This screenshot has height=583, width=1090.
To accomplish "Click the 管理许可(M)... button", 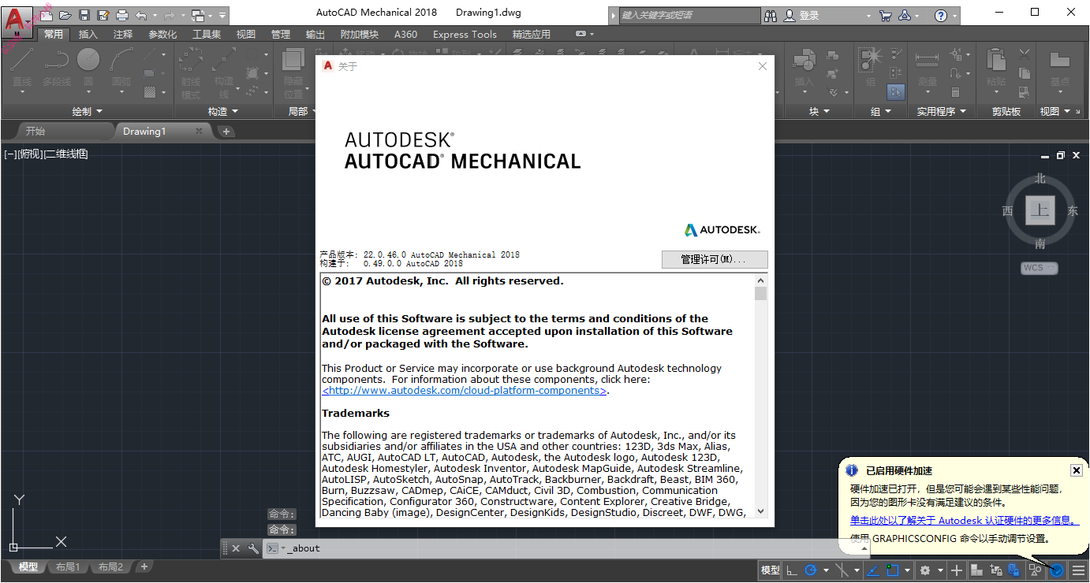I will click(714, 259).
